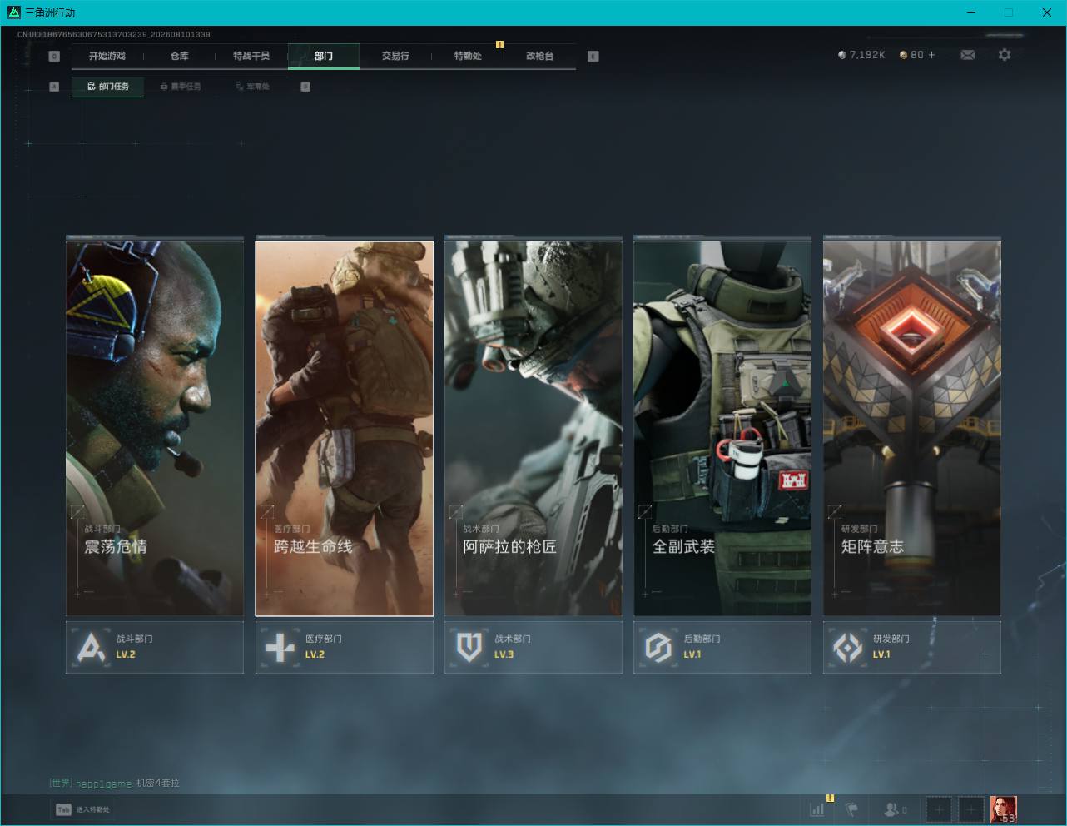Click the 三角洲行动 window title
This screenshot has height=826, width=1067.
click(50, 12)
